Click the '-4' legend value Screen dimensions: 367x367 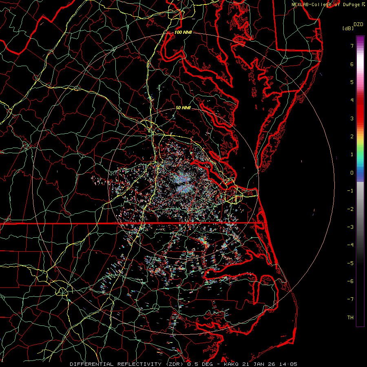point(350,245)
